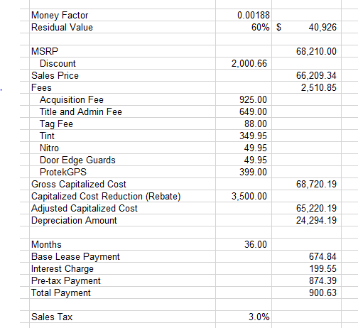Click the Tag Fee 88.00 cell

(x=244, y=124)
